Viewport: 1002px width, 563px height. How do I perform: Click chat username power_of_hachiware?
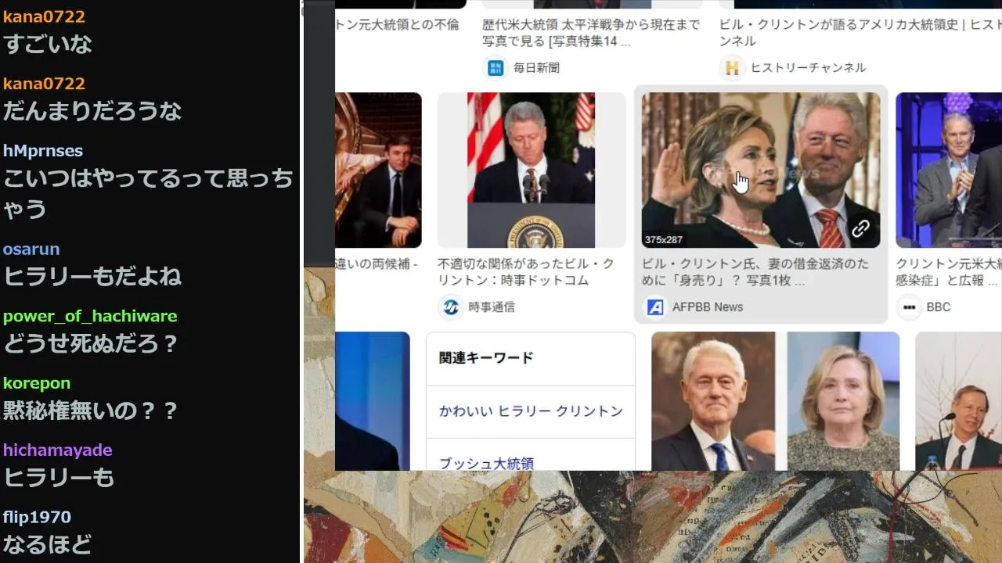click(90, 316)
